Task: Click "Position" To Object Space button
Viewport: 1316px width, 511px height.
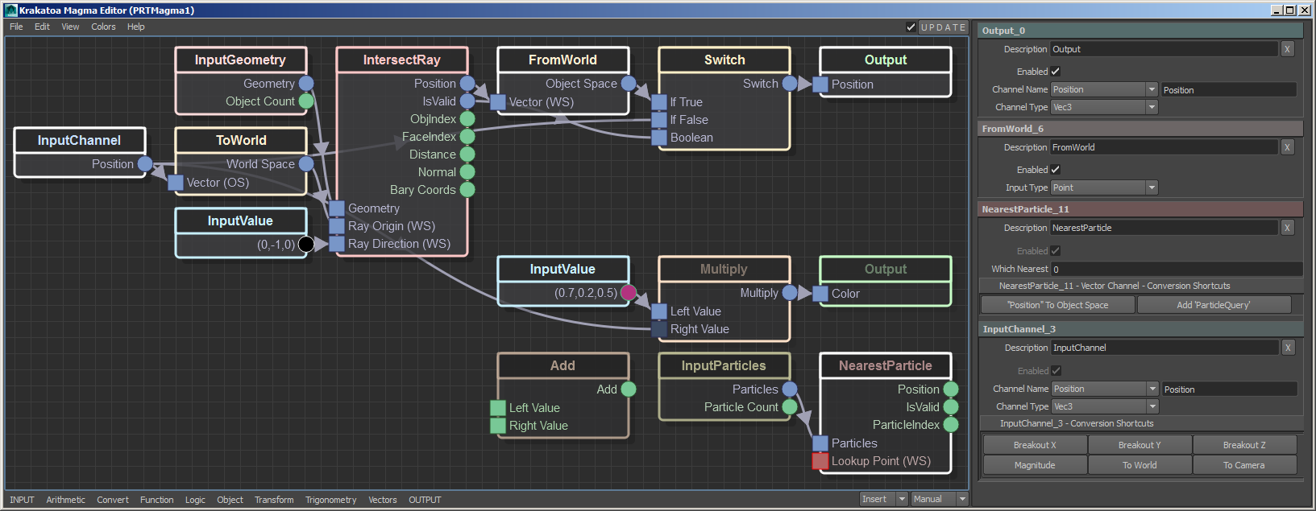Action: 1057,305
